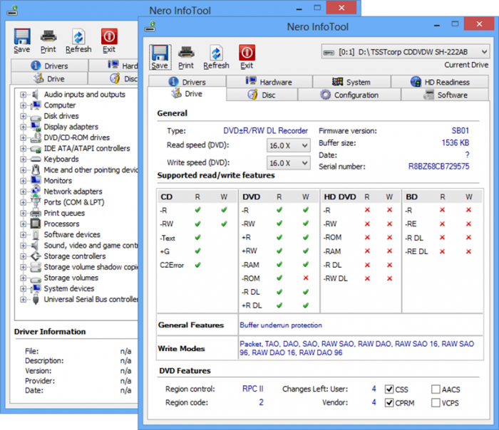Image resolution: width=499 pixels, height=430 pixels.
Task: Minimize the front Nero InfoTool window
Action: click(437, 25)
